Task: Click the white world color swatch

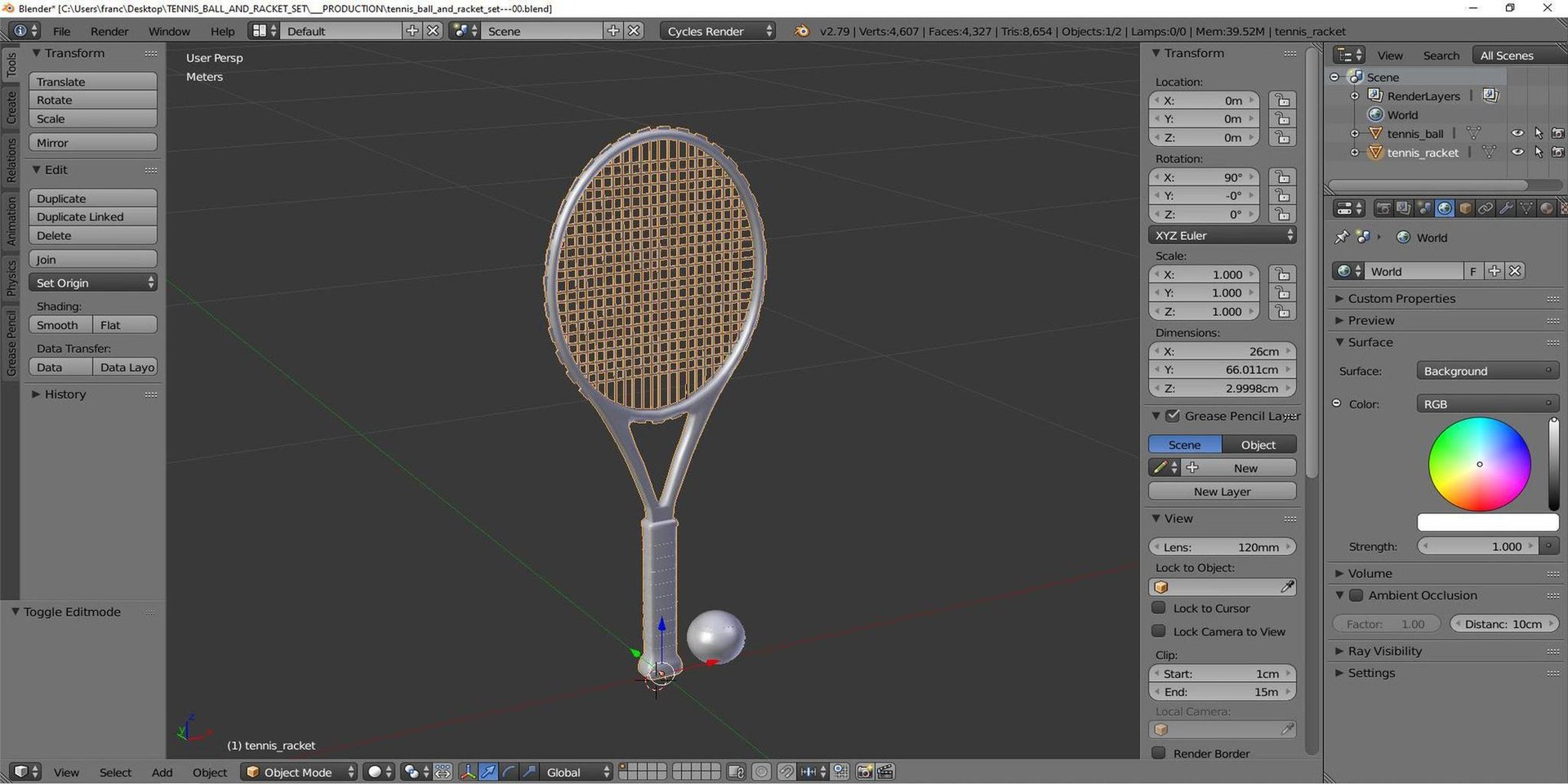Action: (x=1487, y=522)
